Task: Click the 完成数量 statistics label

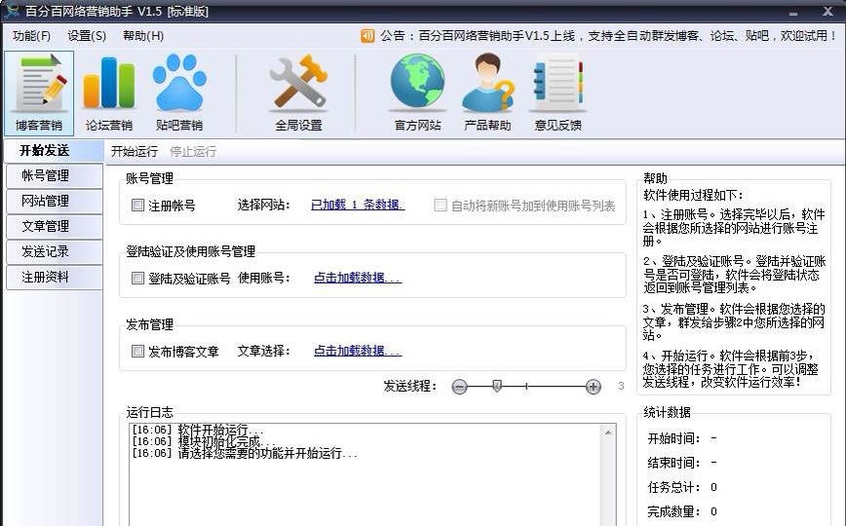Action: click(673, 511)
